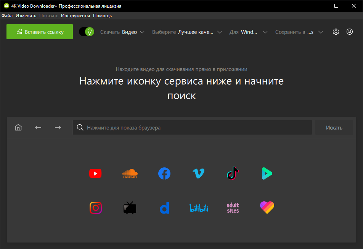Toggle the smart mode bulb switch
This screenshot has width=363, height=249.
click(86, 32)
